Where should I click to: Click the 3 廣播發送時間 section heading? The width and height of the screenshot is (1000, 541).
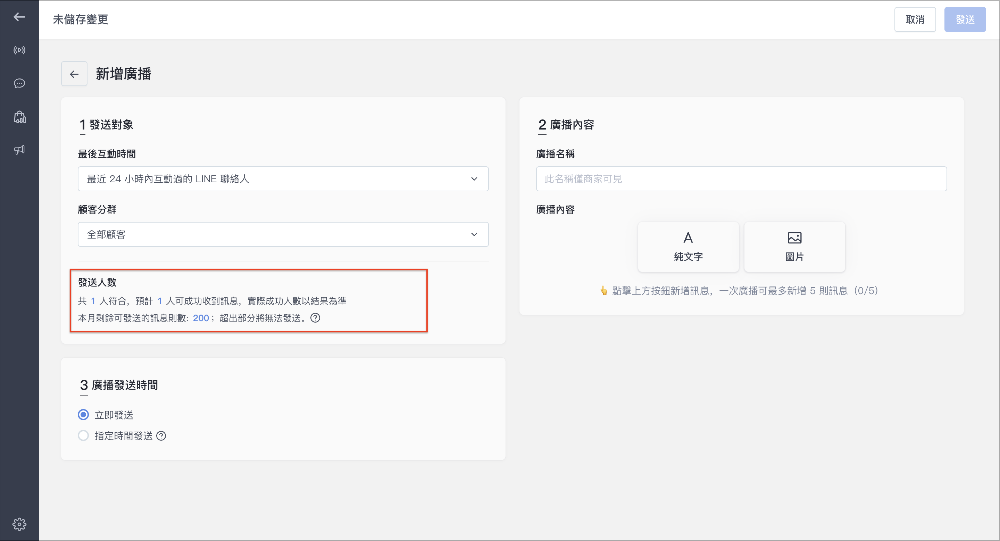(x=119, y=385)
